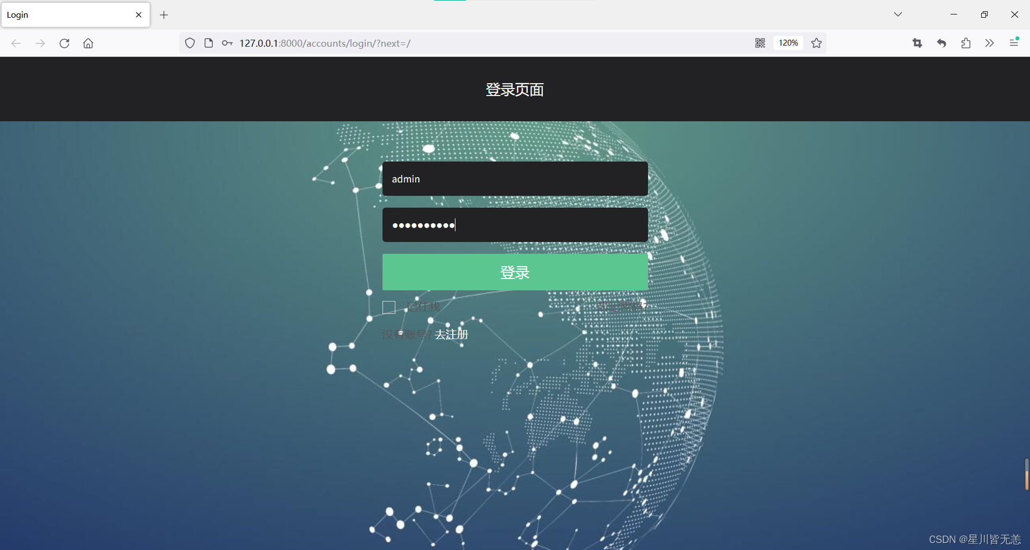The height and width of the screenshot is (550, 1030).
Task: Follow the 去注册 register link
Action: 451,335
